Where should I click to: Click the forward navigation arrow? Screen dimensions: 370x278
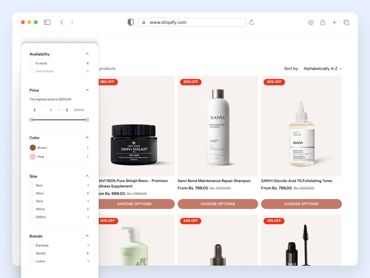click(x=72, y=22)
